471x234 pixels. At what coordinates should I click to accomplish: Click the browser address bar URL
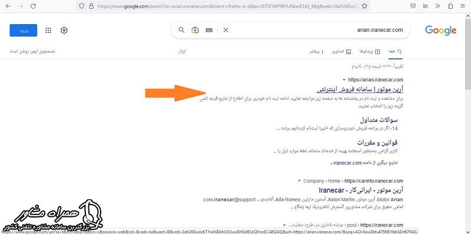[x=227, y=6]
